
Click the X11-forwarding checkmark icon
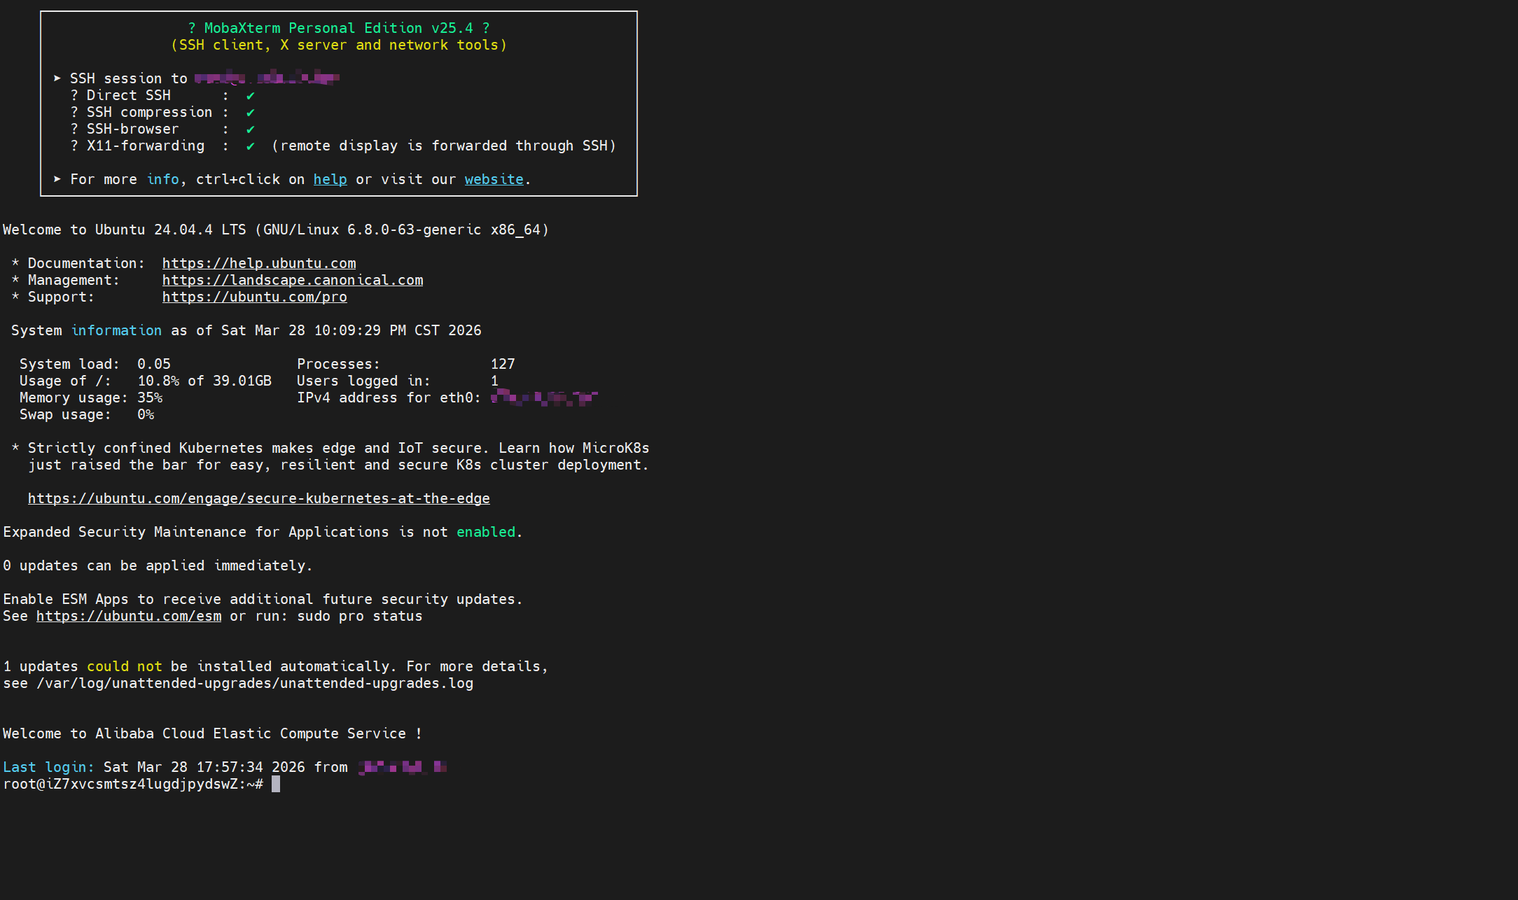pyautogui.click(x=250, y=146)
